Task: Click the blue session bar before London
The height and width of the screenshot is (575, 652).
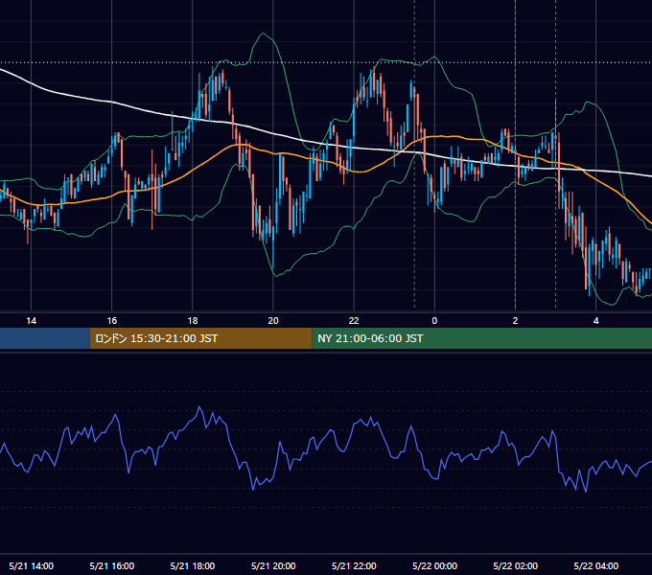Action: (x=45, y=338)
